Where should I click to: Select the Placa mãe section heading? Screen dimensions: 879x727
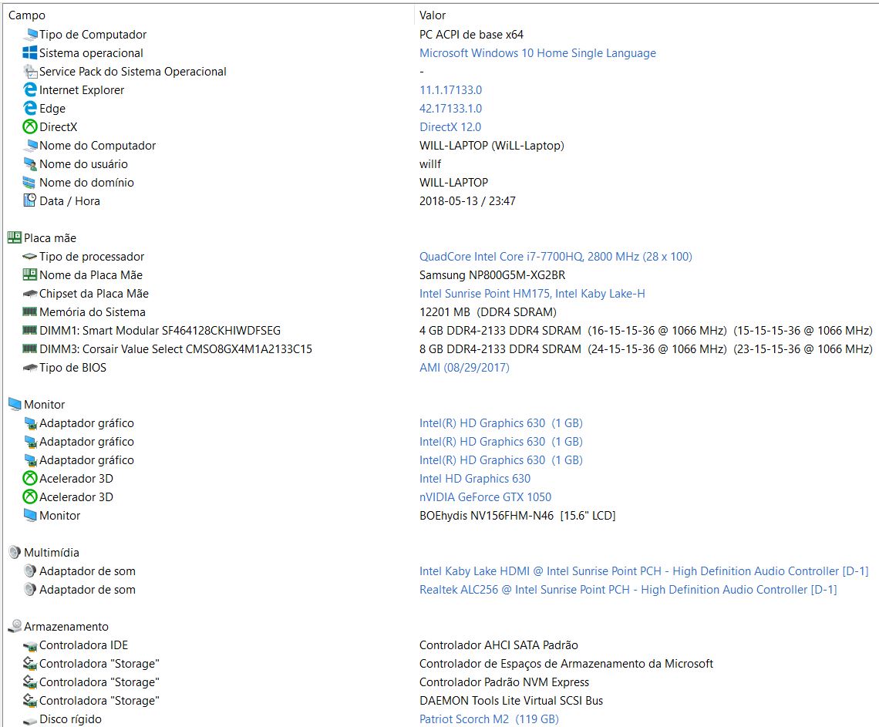click(50, 237)
